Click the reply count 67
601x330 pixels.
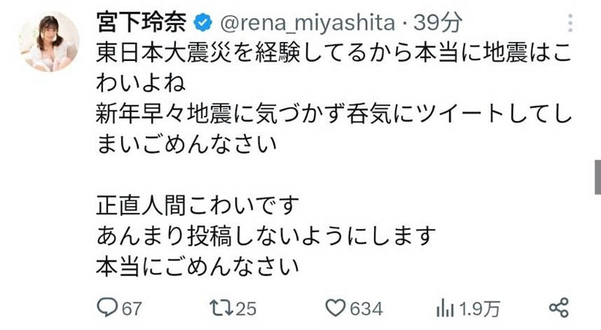[133, 308]
